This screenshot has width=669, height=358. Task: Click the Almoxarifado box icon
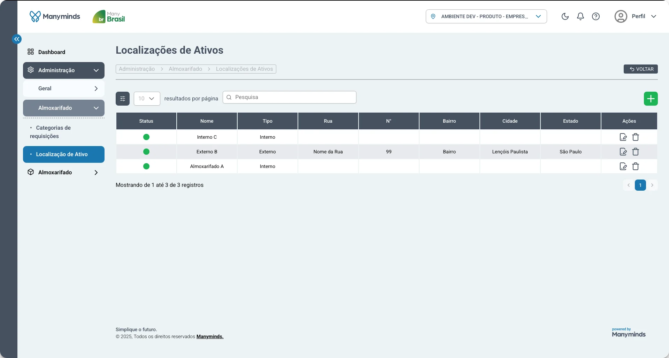tap(31, 172)
